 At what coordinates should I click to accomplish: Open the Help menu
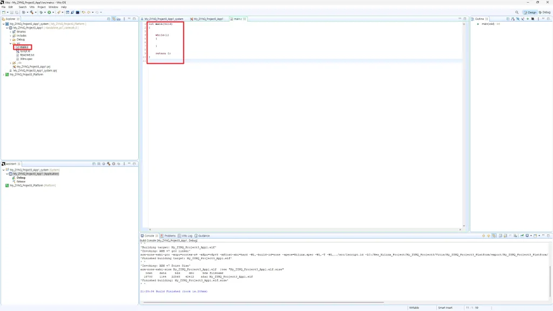[64, 7]
